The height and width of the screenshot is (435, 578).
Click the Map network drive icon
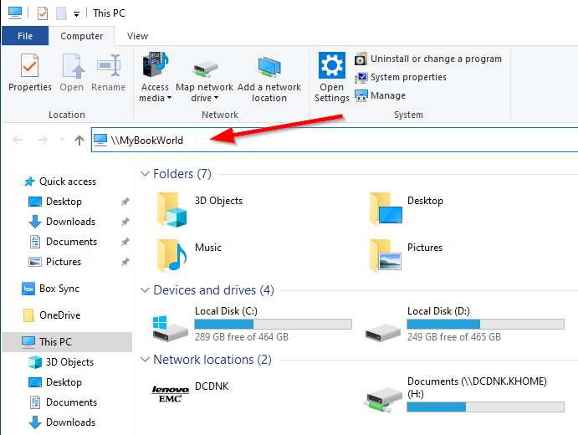pyautogui.click(x=205, y=69)
